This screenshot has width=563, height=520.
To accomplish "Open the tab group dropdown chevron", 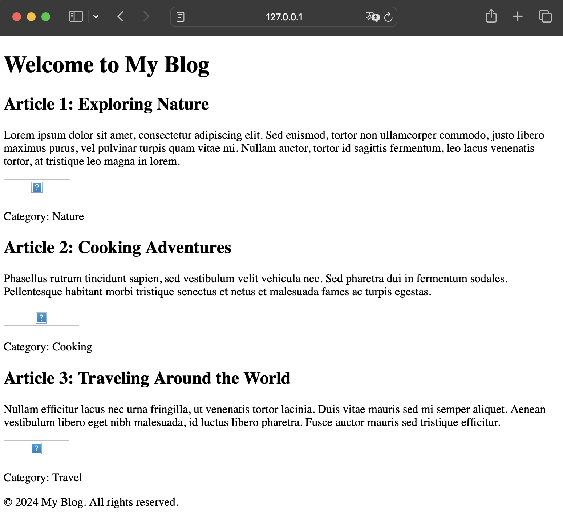I will tap(96, 17).
